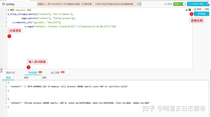The height and width of the screenshot is (117, 211).
Task: Open the 详情 link in the notice banner
Action: tap(138, 4)
